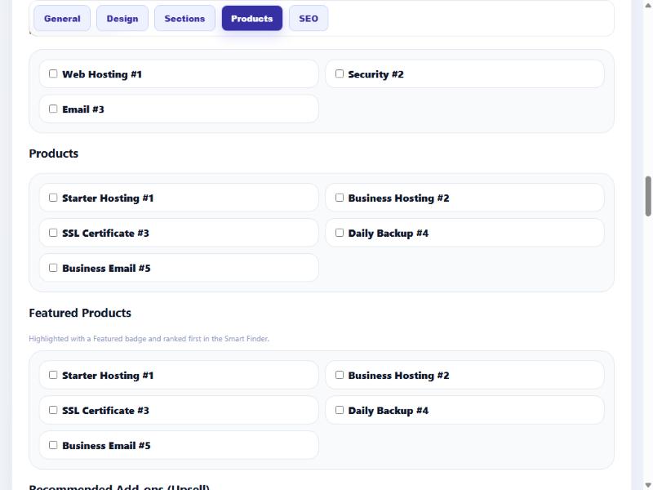
Task: Check Daily Backup #4 under Featured Products
Action: (x=340, y=410)
